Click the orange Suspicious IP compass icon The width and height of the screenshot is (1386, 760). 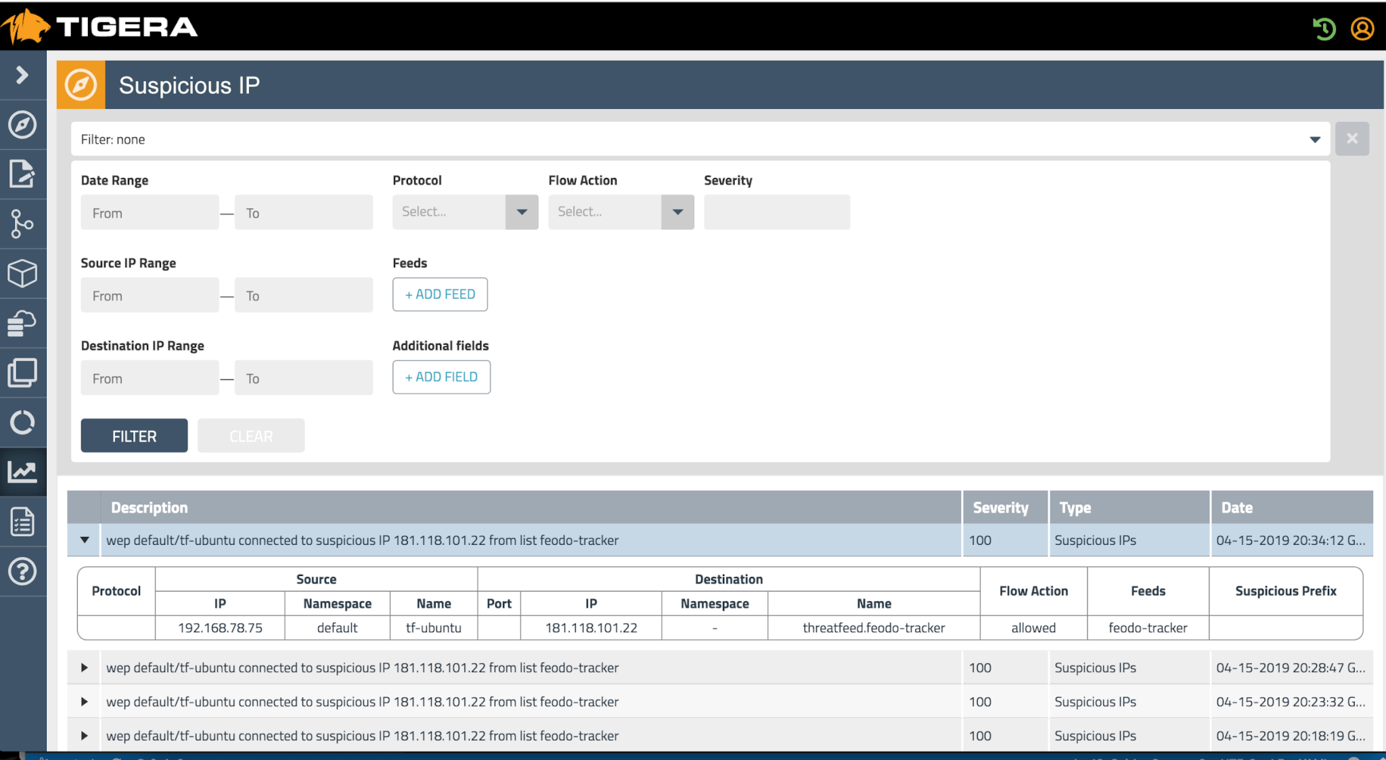tap(81, 85)
